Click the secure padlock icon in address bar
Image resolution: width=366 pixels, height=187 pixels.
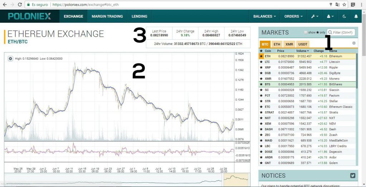coord(28,4)
